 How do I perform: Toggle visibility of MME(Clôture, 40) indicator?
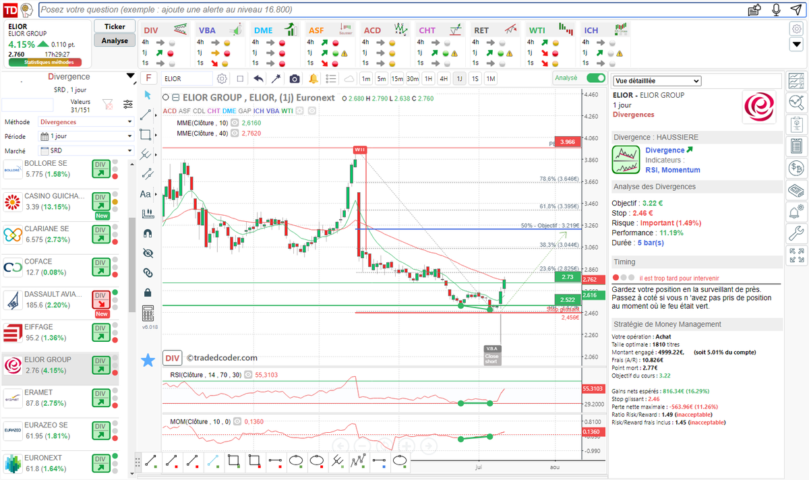pyautogui.click(x=235, y=133)
